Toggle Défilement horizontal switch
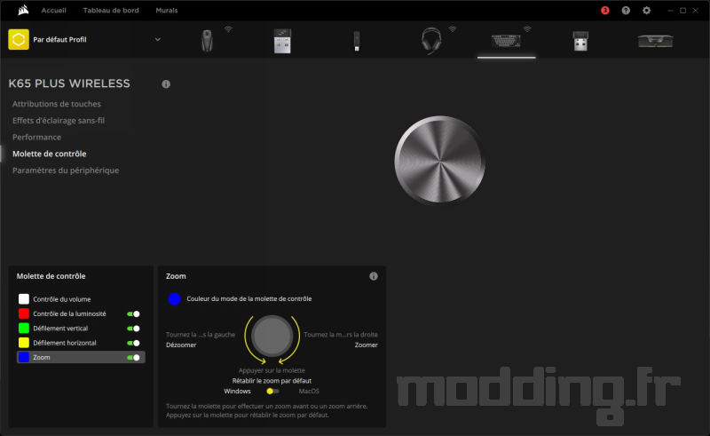 (134, 343)
